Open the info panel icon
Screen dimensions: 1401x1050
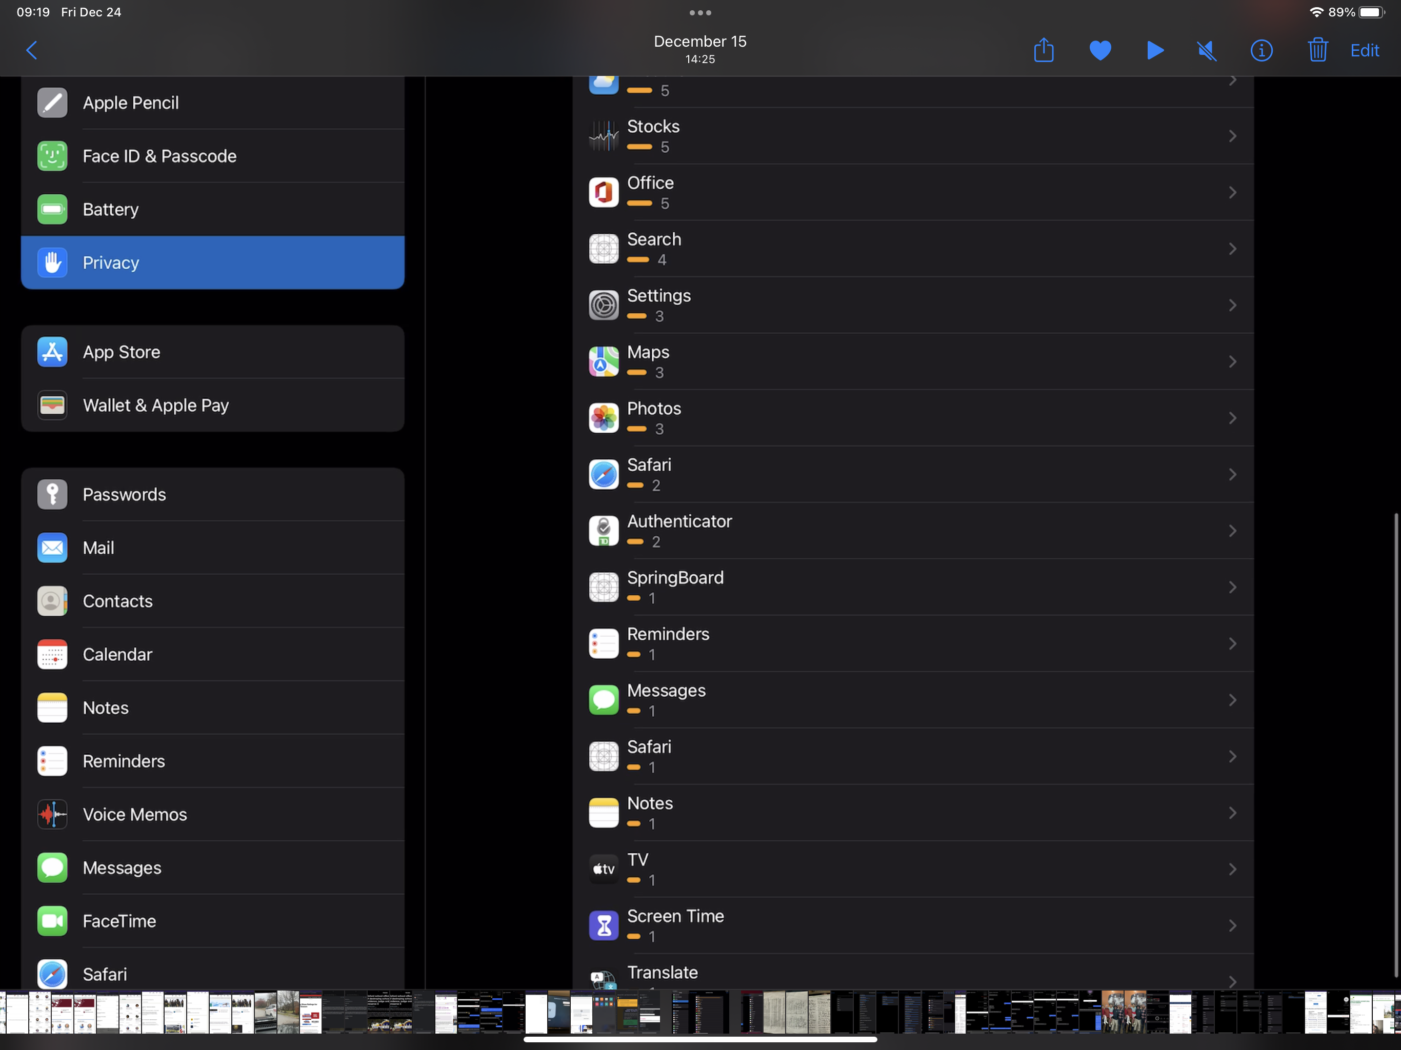(x=1261, y=50)
